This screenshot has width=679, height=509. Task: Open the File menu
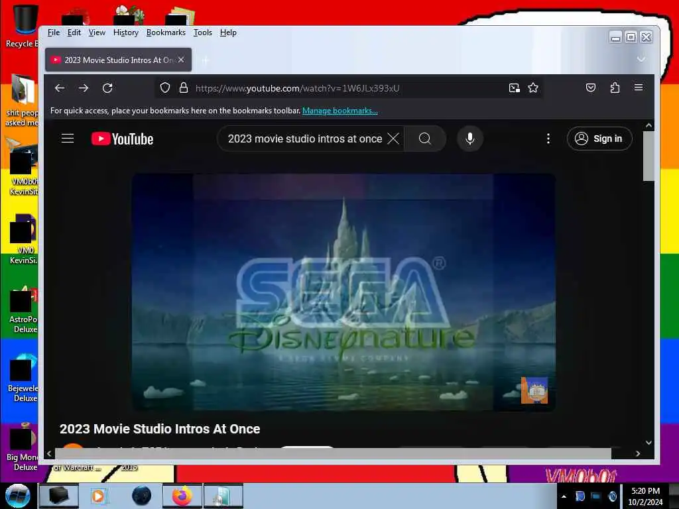tap(54, 32)
